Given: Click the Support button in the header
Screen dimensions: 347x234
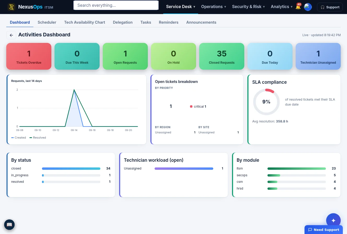Looking at the screenshot, I should point(330,7).
